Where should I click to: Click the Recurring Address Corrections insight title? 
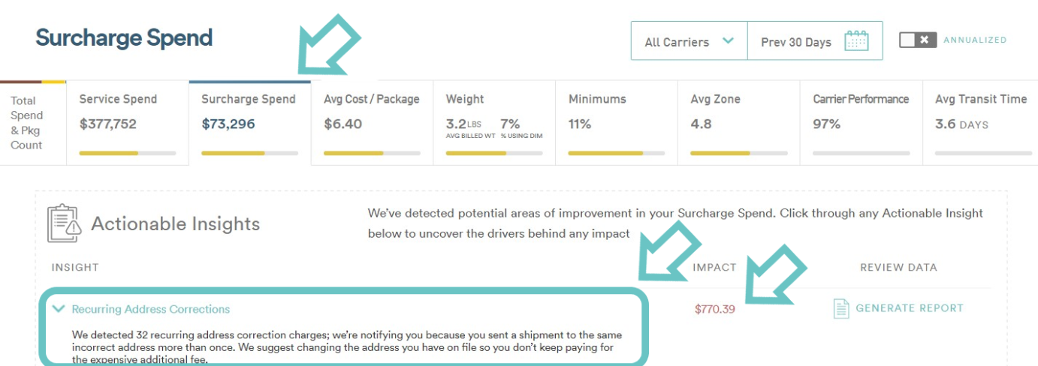tap(151, 309)
